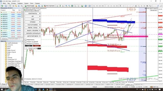Expand the ГИСТОГРАММА panel menu
The height and width of the screenshot is (91, 163).
pyautogui.click(x=33, y=25)
